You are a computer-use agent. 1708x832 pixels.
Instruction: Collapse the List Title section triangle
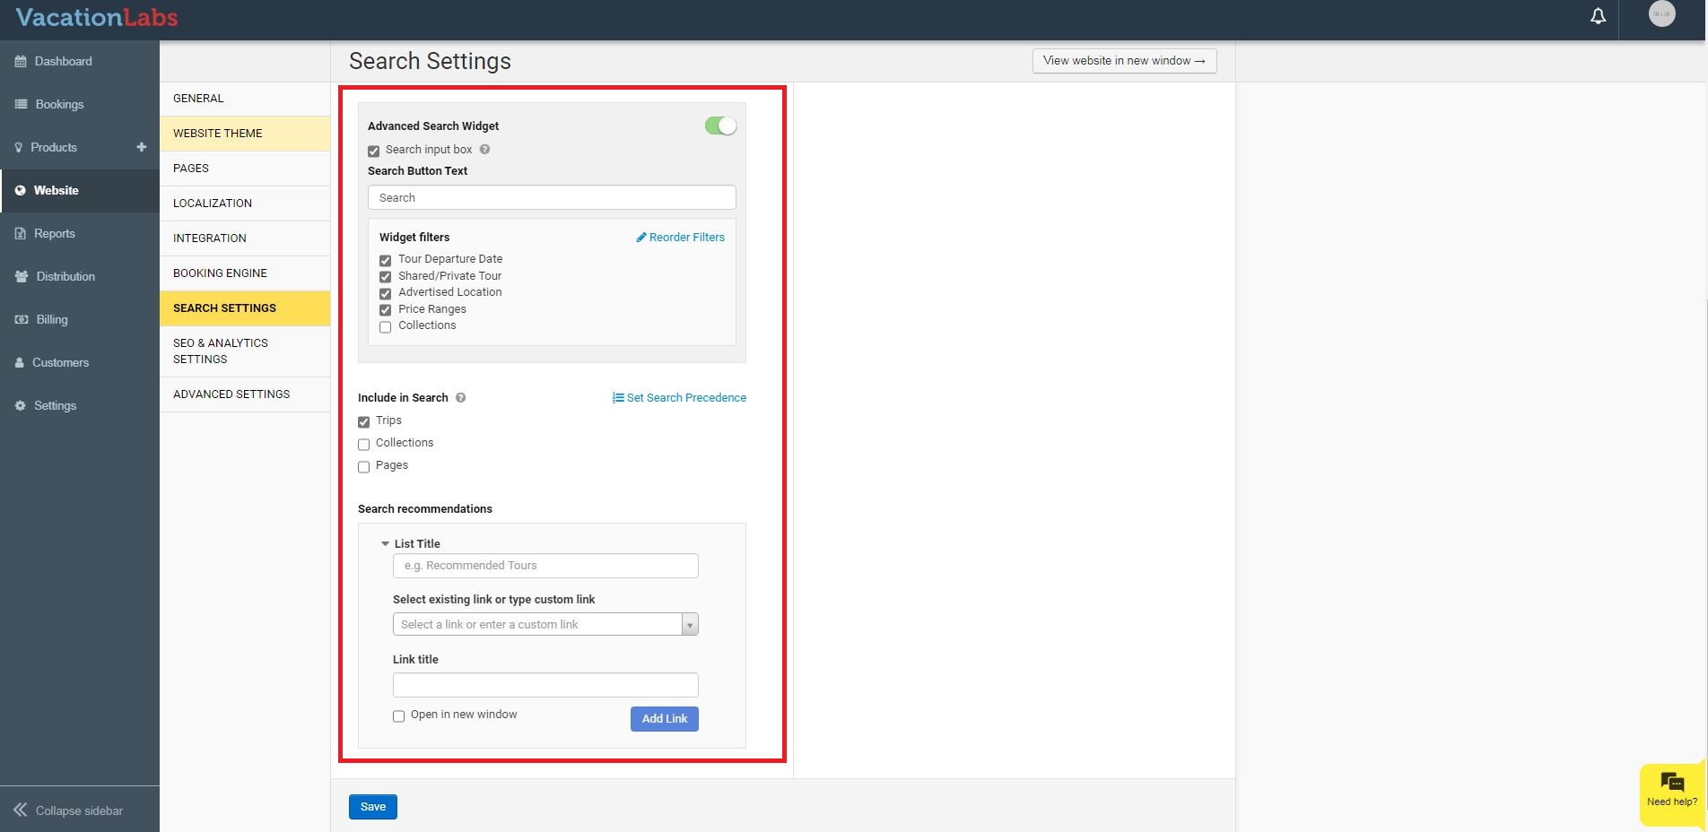coord(385,543)
